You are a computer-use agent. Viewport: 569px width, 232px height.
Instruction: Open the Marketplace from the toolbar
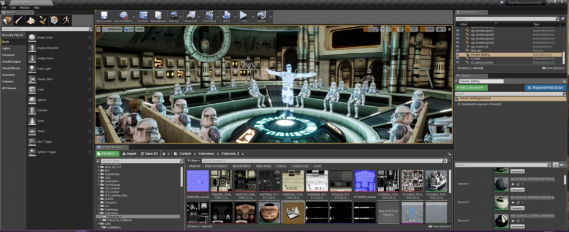[x=158, y=17]
